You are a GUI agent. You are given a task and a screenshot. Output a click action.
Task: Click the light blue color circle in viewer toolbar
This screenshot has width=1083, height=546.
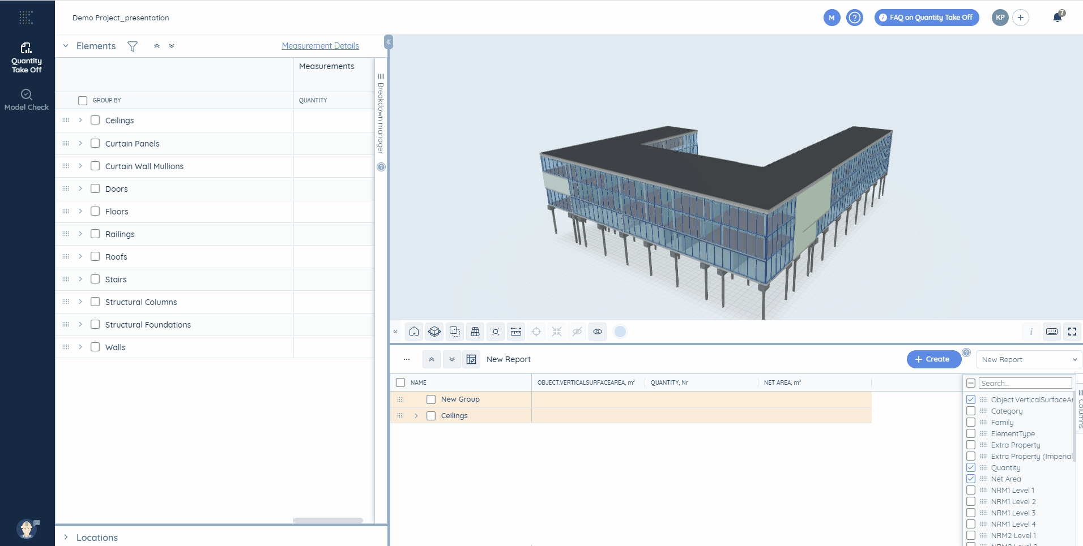[x=620, y=332]
